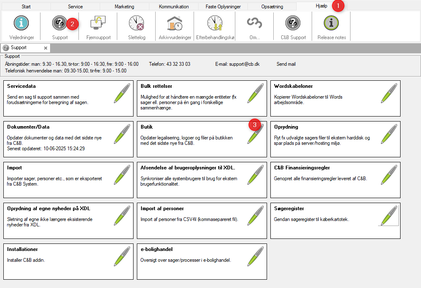
Task: Open Arkivvurderinger house icon
Action: [x=175, y=23]
